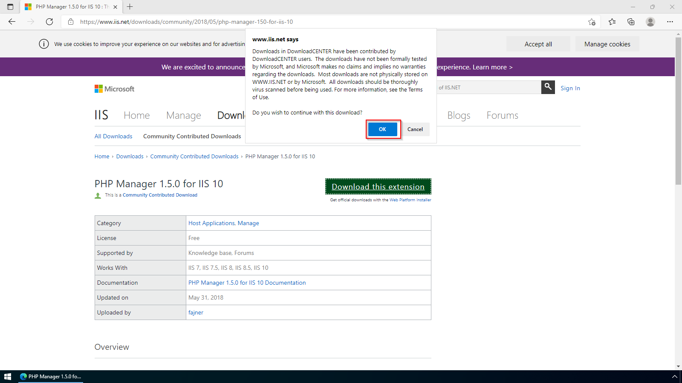Open the Collections panel
The width and height of the screenshot is (682, 383).
(x=631, y=22)
